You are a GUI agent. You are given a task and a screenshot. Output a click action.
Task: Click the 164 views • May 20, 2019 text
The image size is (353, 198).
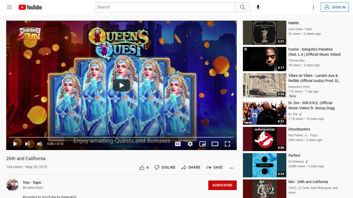coord(27,167)
